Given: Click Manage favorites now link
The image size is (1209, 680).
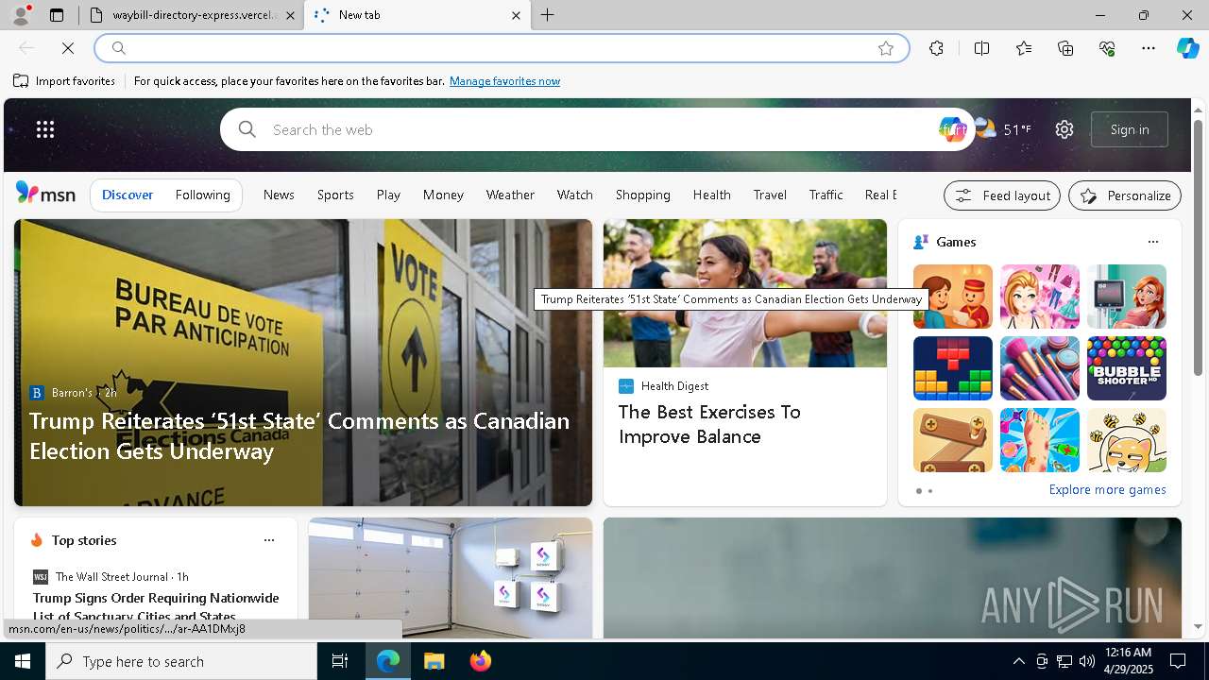Looking at the screenshot, I should [504, 81].
